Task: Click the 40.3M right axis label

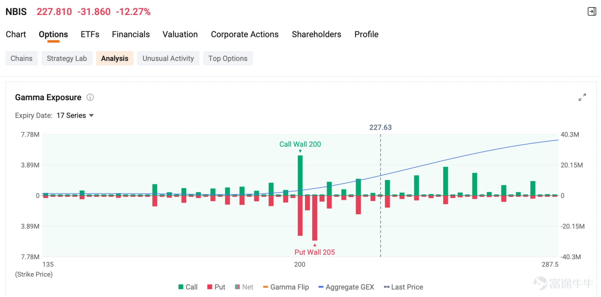Action: 570,135
